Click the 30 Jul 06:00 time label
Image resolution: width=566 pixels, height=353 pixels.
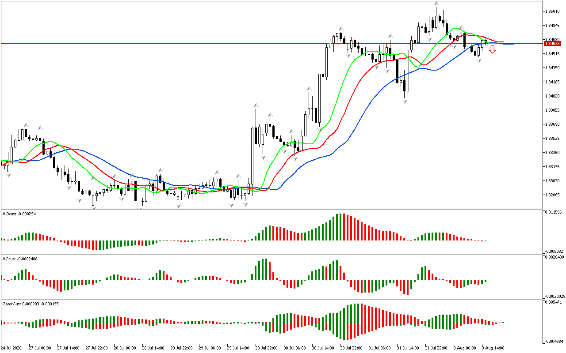(x=294, y=348)
